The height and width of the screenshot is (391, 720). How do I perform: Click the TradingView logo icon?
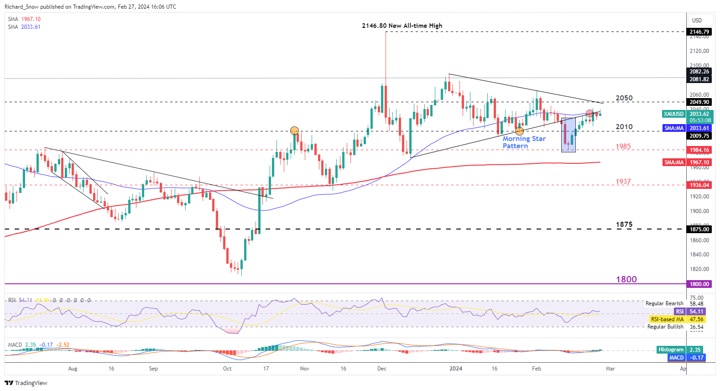point(9,383)
